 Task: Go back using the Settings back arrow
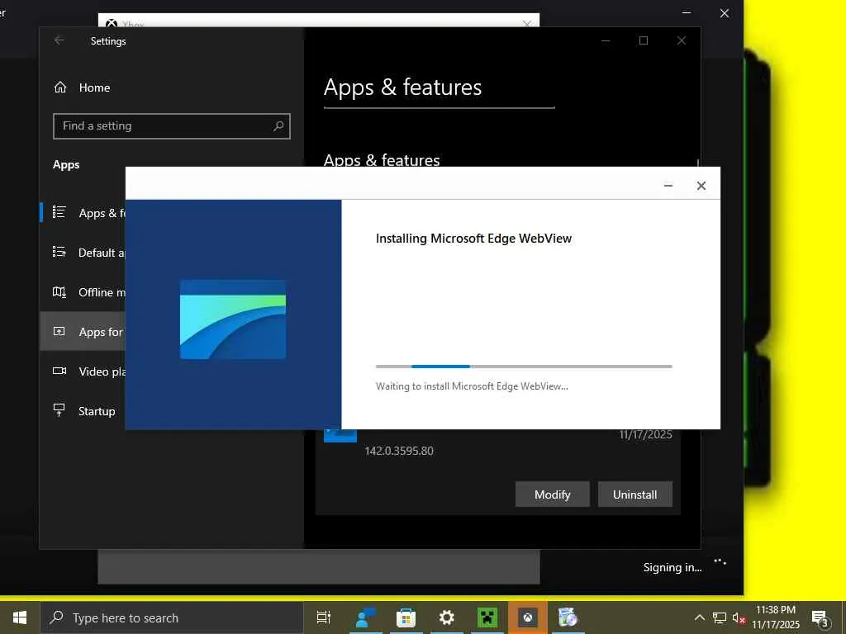[59, 40]
